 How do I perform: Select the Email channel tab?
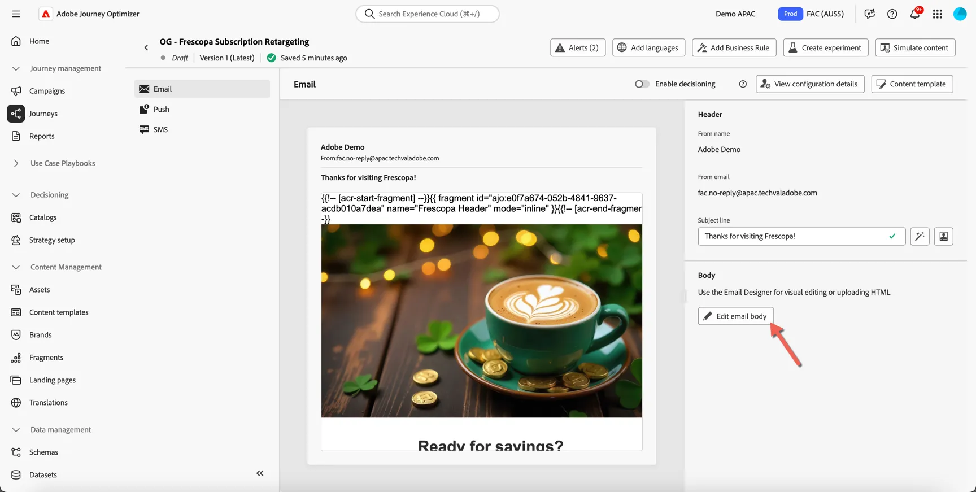click(x=202, y=89)
